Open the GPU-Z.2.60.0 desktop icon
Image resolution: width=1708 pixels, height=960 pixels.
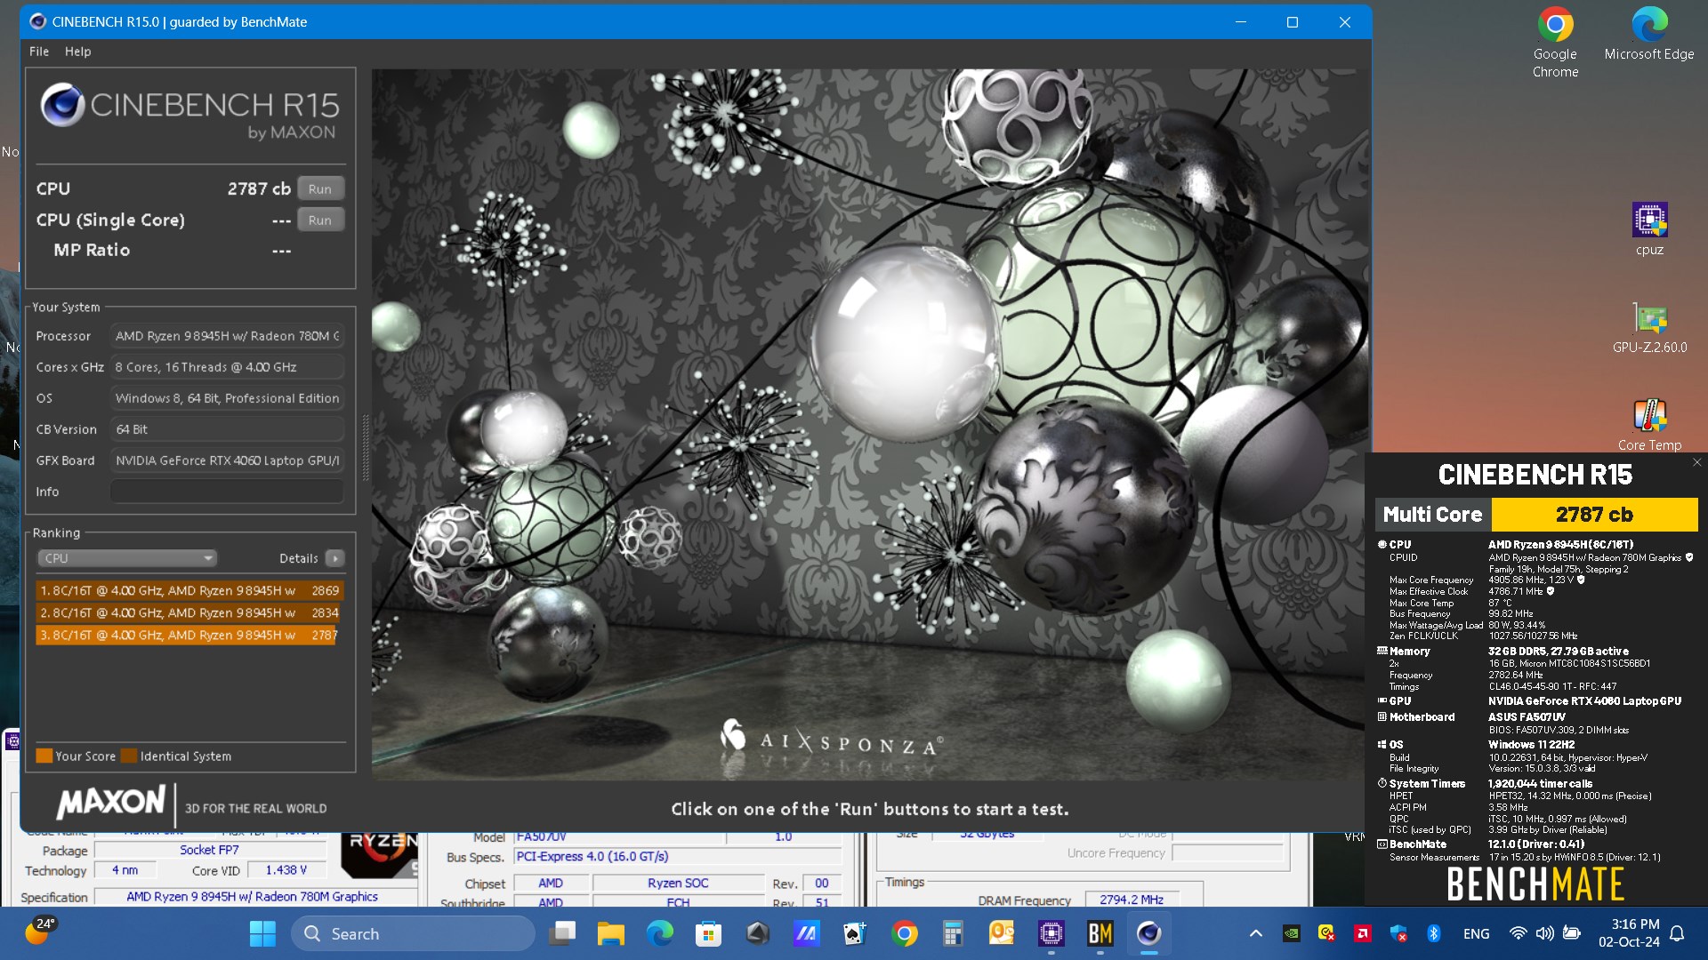click(1649, 327)
